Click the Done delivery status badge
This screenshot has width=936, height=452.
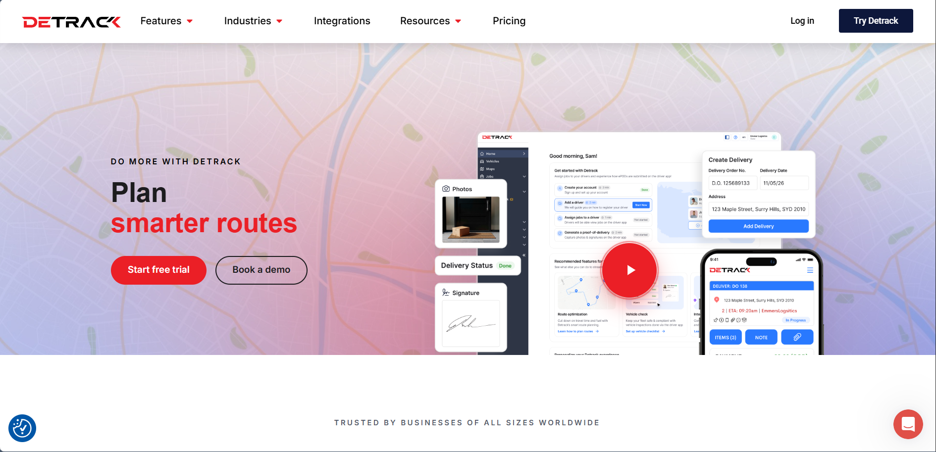(505, 266)
